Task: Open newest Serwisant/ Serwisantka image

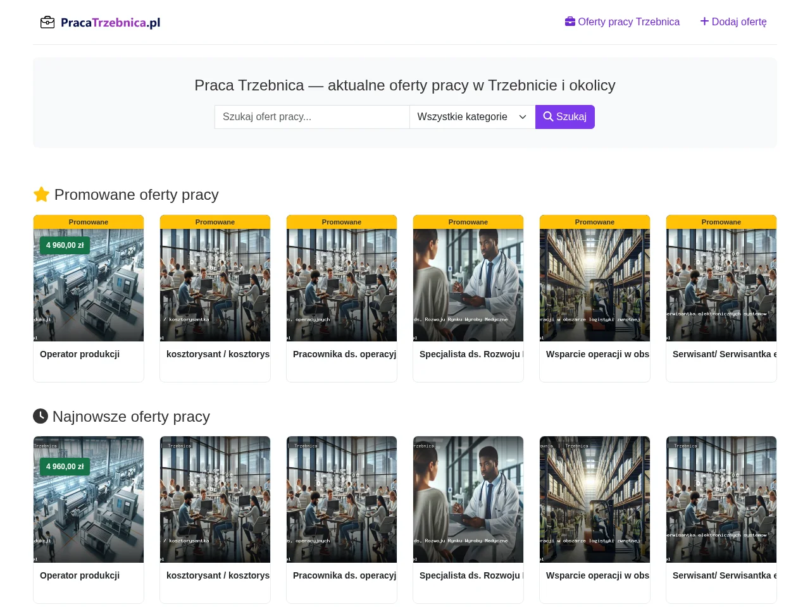Action: point(721,500)
